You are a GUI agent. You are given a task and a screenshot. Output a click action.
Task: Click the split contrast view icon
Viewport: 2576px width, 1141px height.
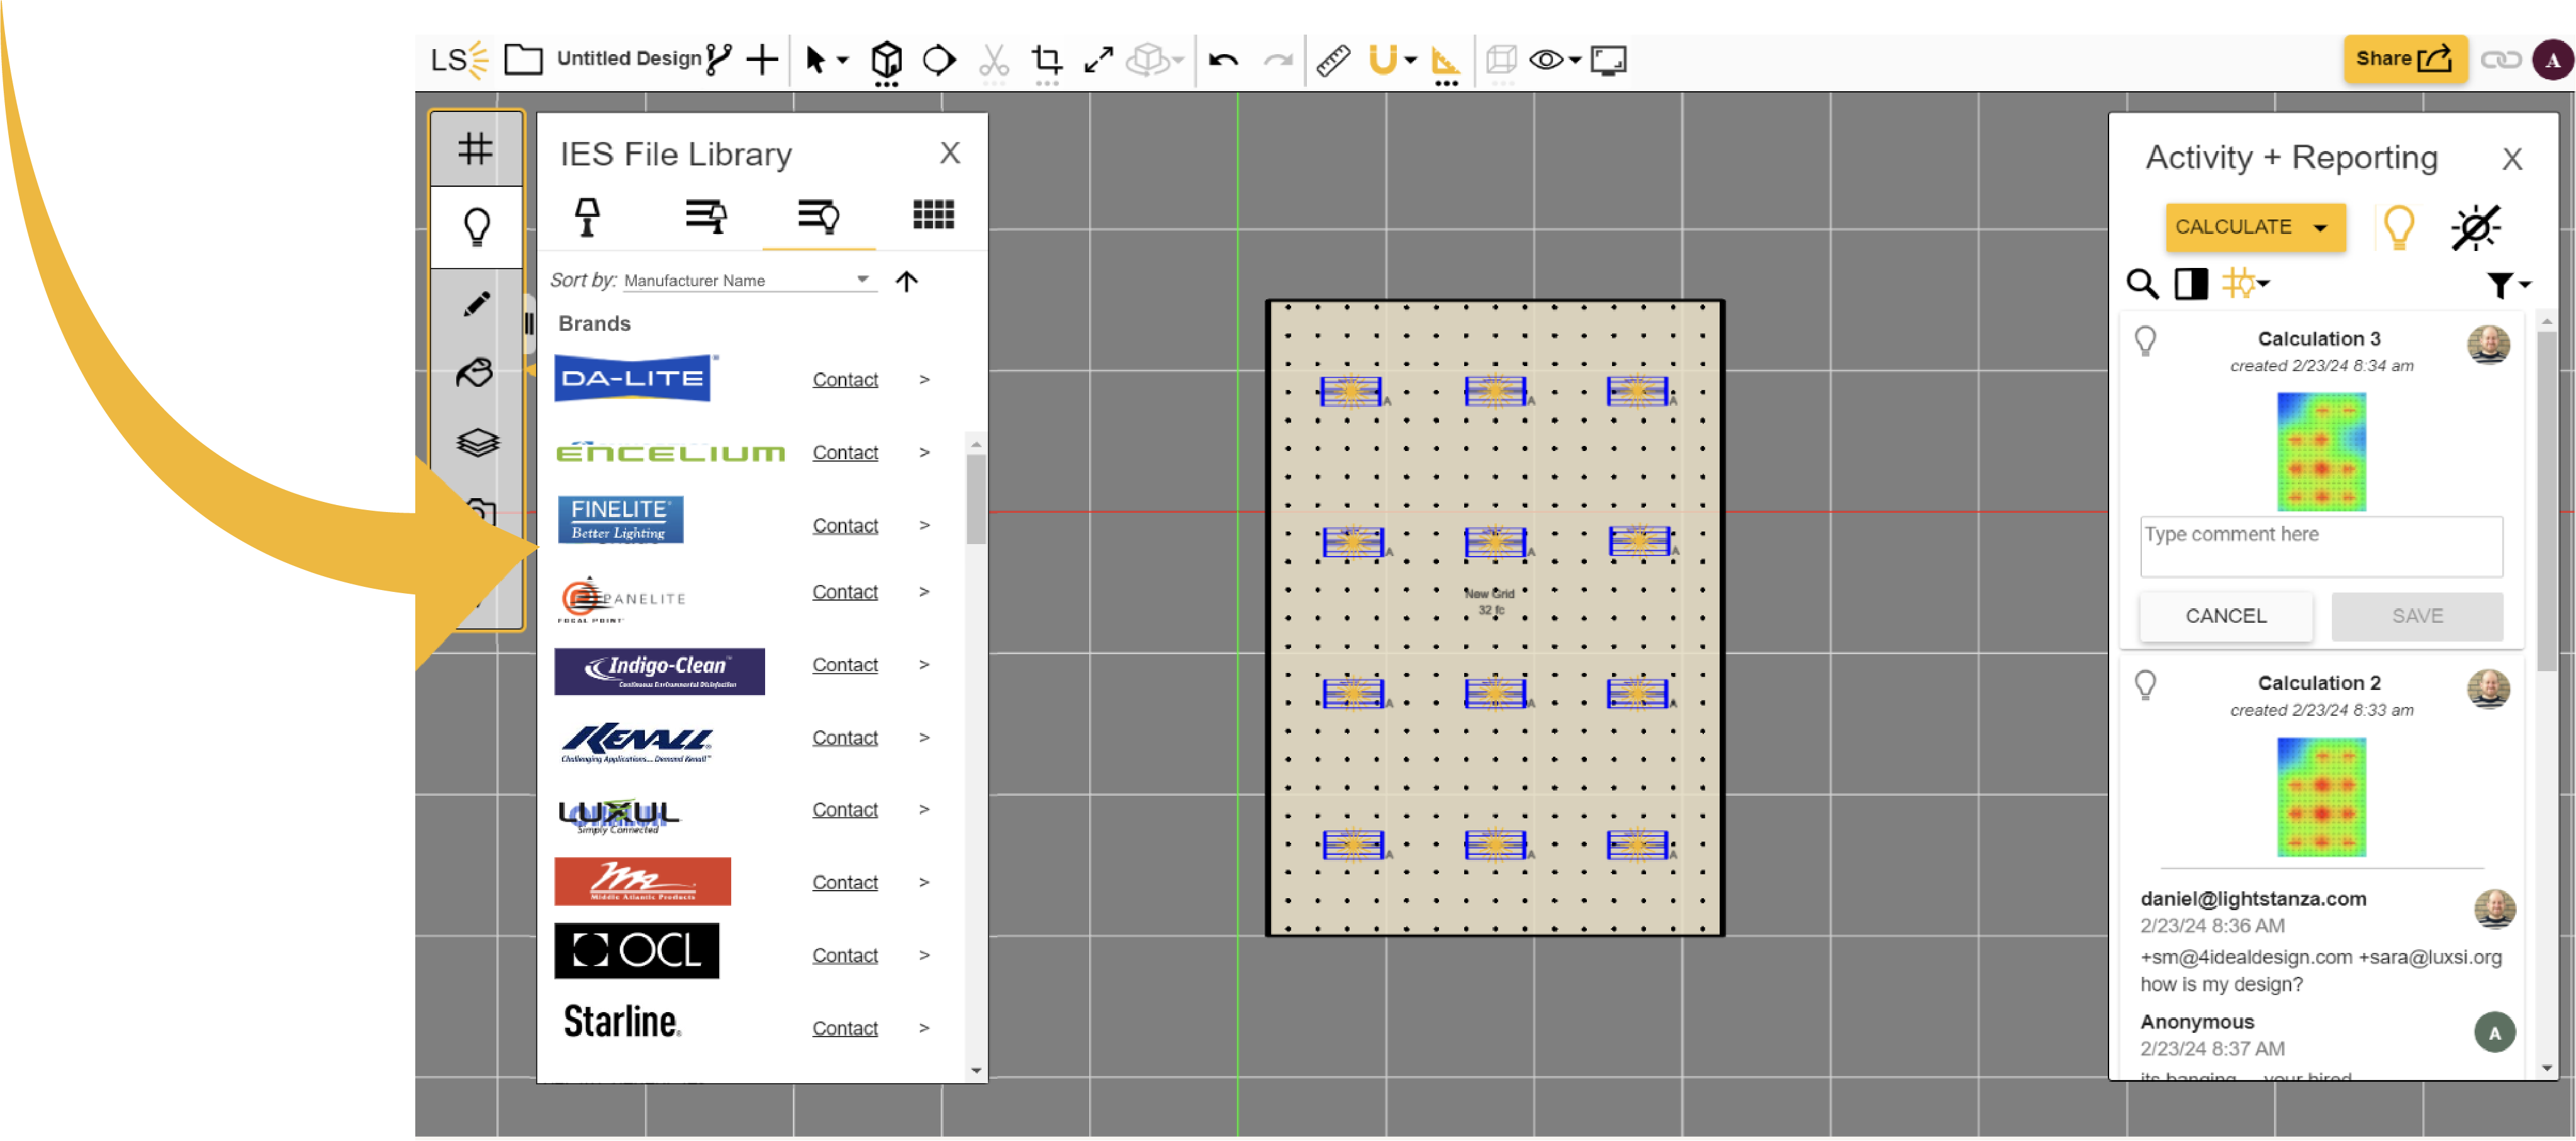coord(2191,284)
